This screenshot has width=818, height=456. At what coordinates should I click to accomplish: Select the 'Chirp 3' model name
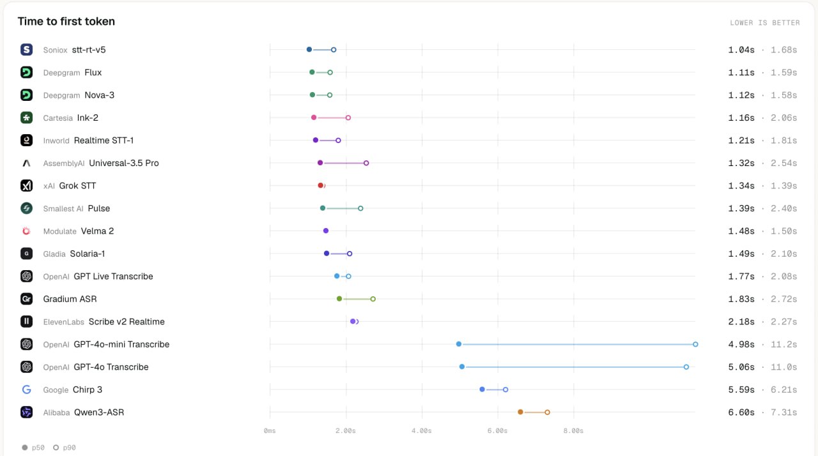pyautogui.click(x=88, y=390)
